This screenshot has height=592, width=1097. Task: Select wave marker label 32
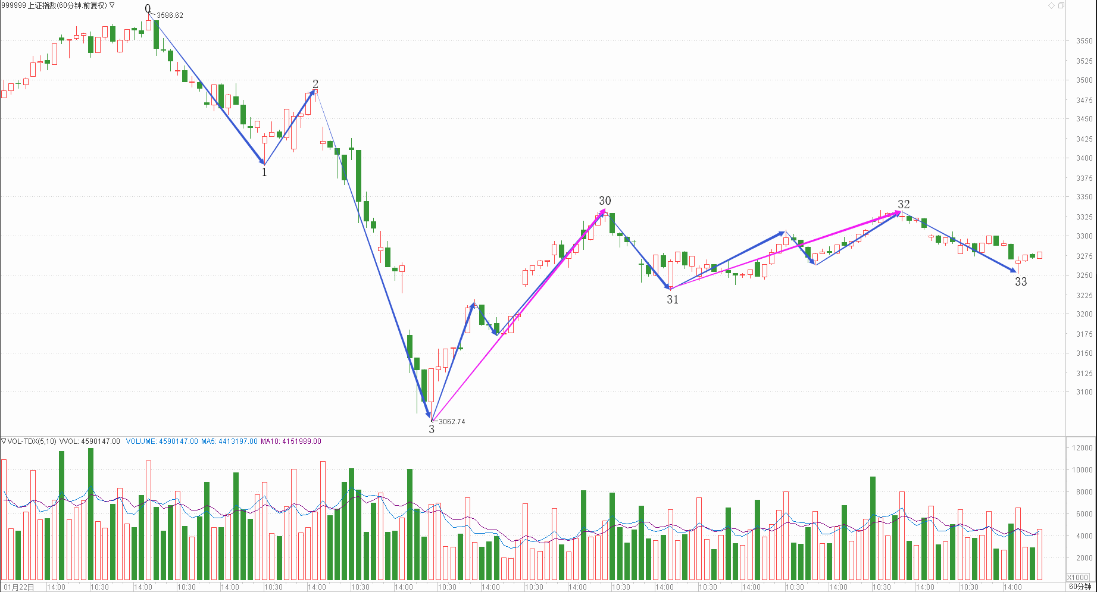point(904,205)
